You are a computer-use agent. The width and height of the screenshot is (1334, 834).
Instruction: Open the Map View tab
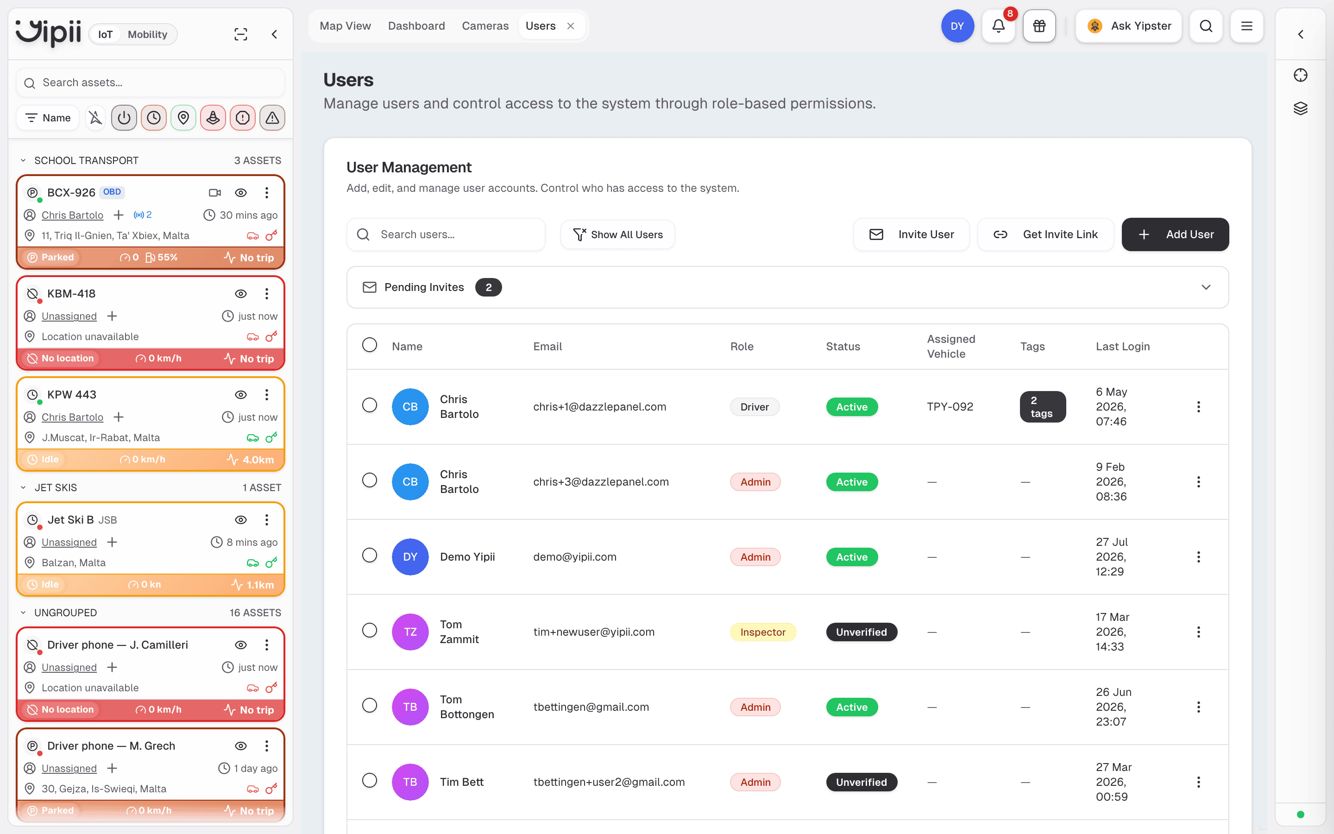345,26
